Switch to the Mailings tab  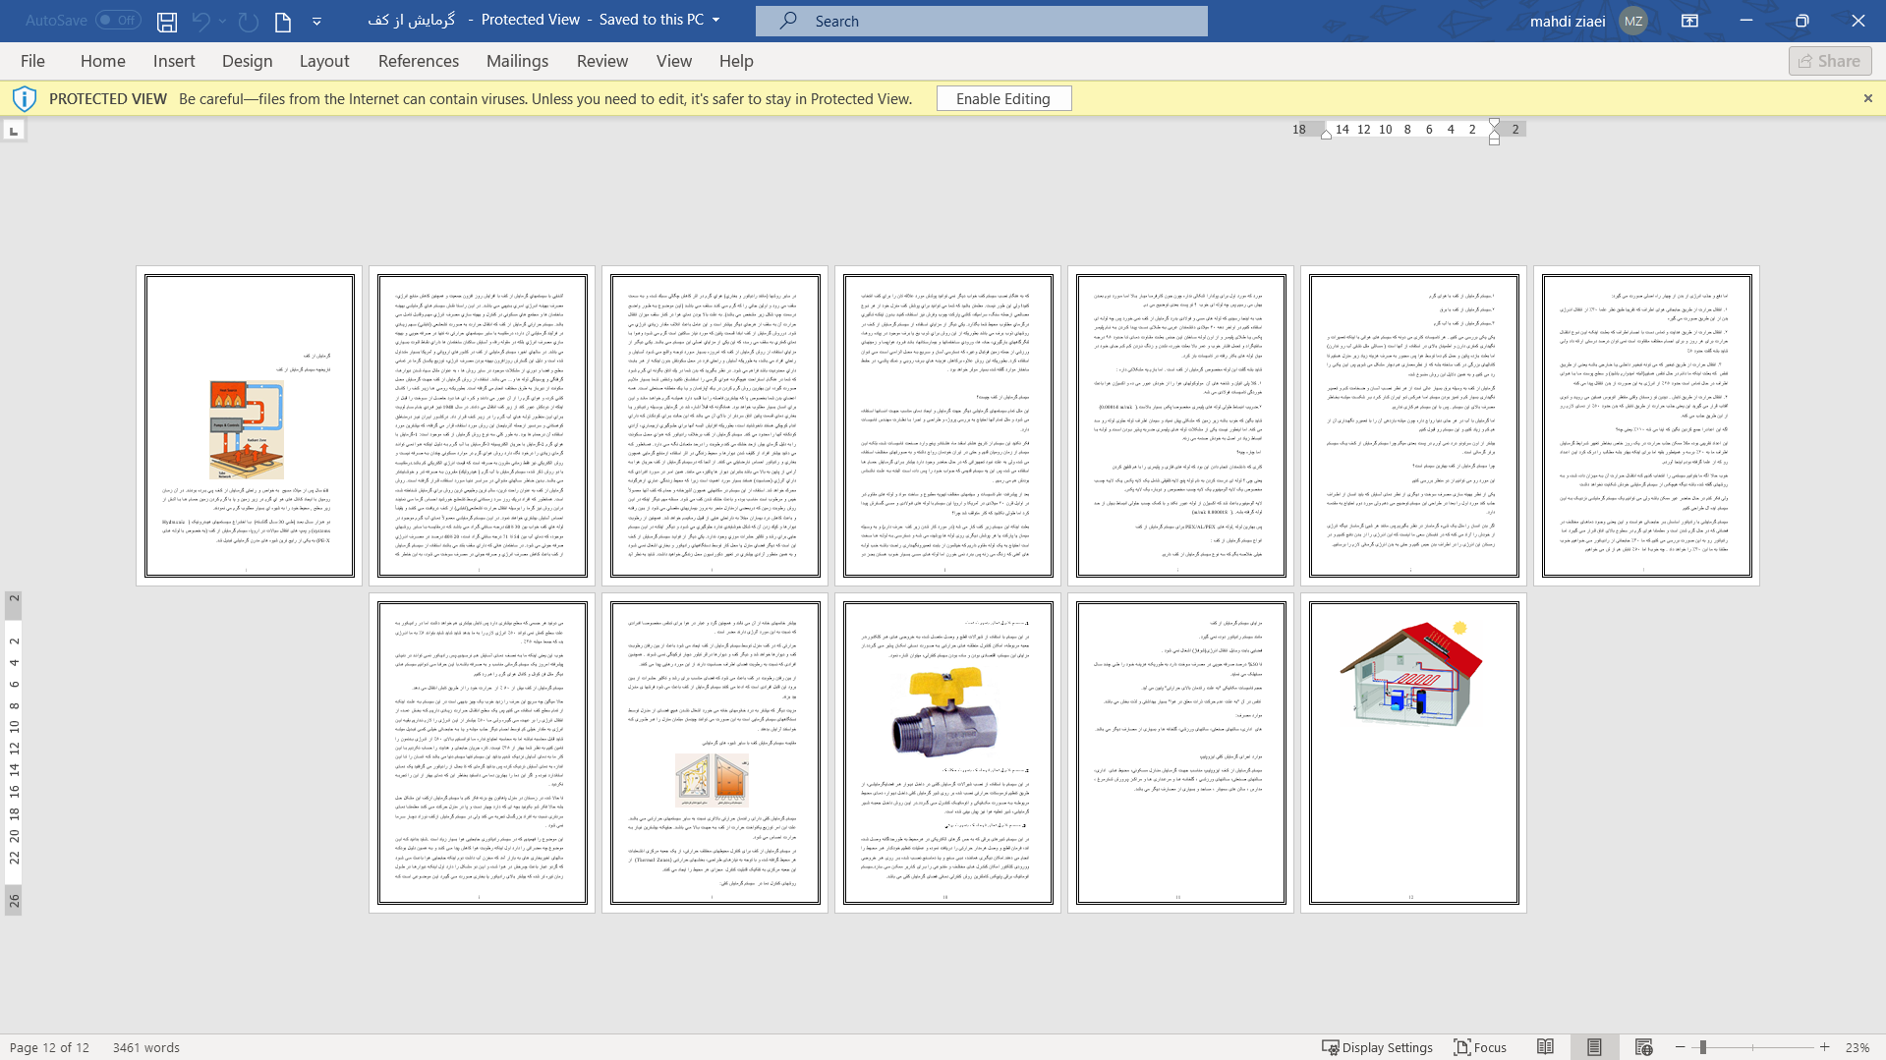(517, 61)
